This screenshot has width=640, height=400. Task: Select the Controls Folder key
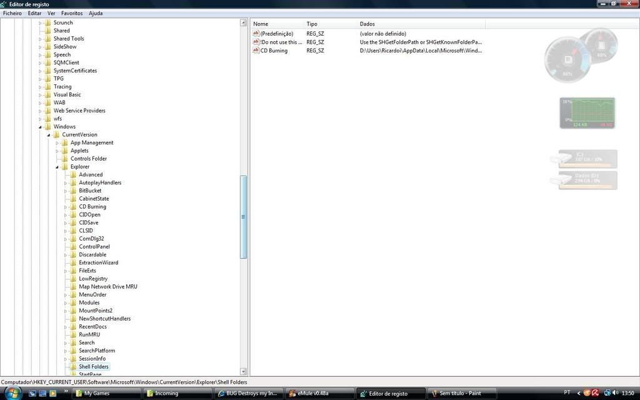click(89, 159)
